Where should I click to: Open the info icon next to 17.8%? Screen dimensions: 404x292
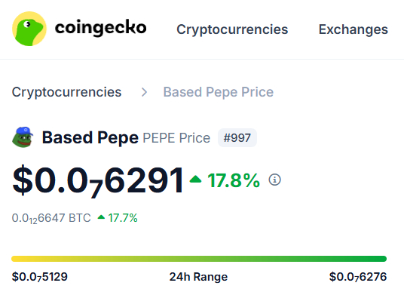[274, 180]
